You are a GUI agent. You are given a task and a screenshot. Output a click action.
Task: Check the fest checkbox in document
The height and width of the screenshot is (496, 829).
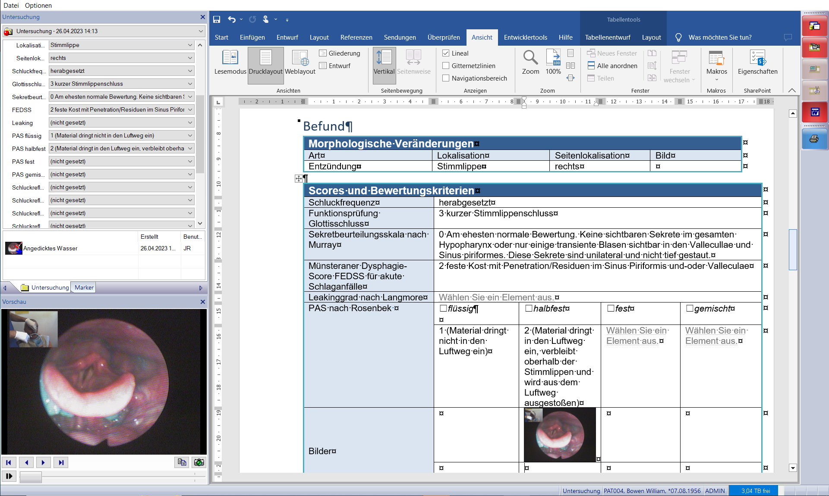point(611,308)
